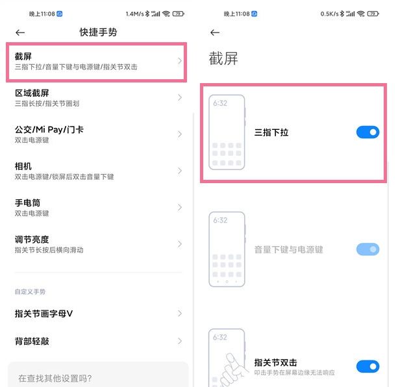Tap 三指下拉 phone illustration

227,132
